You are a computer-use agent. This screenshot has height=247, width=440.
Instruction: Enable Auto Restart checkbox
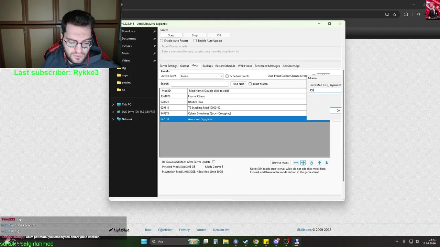pos(162,40)
